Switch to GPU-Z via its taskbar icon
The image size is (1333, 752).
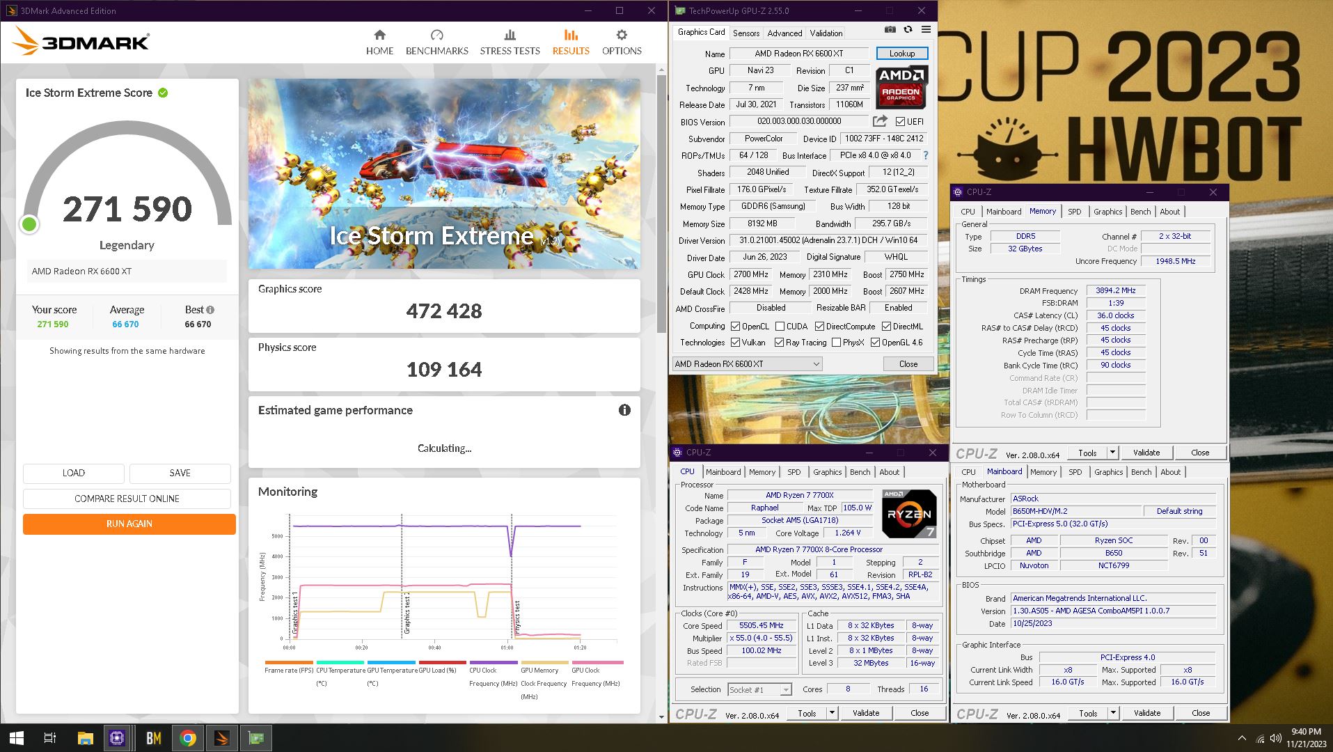[x=256, y=738]
